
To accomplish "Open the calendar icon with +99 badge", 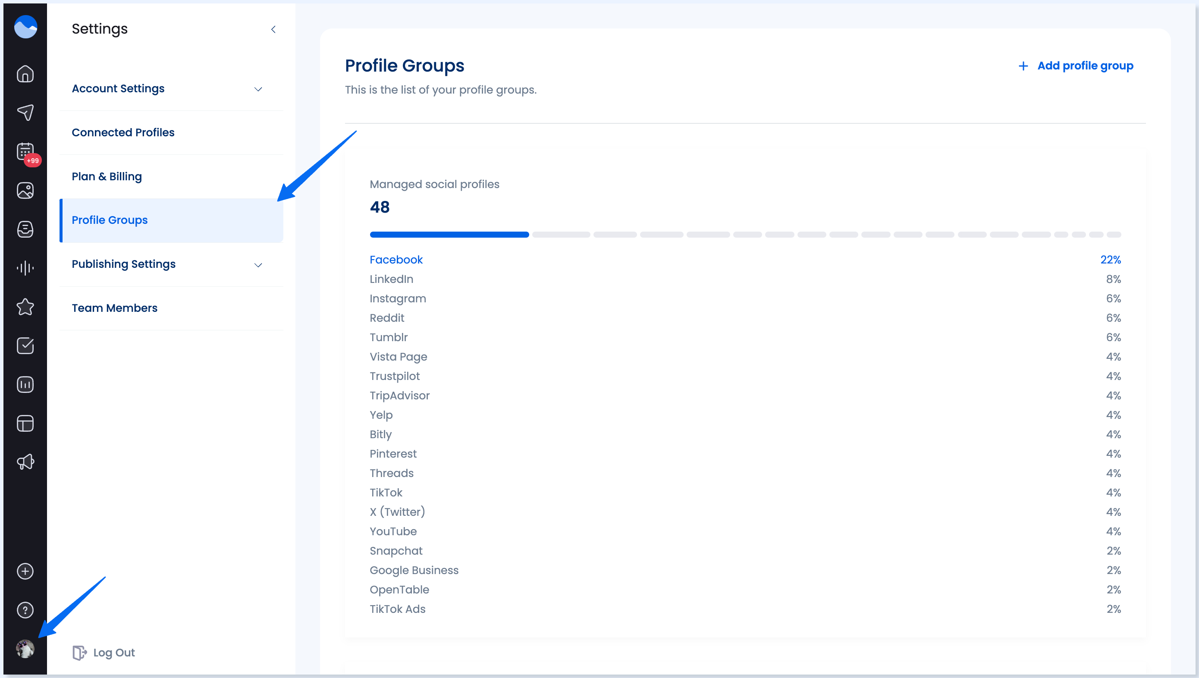I will pos(25,151).
